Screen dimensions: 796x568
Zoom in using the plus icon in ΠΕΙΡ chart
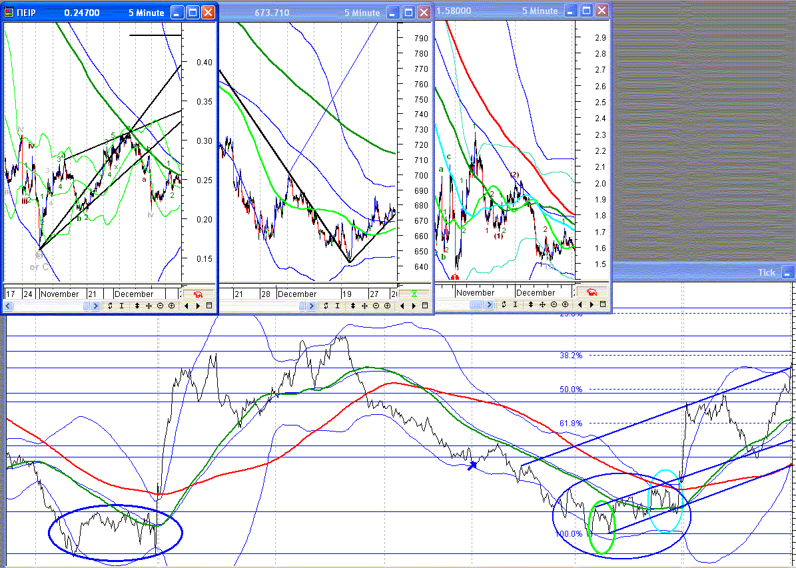(172, 306)
